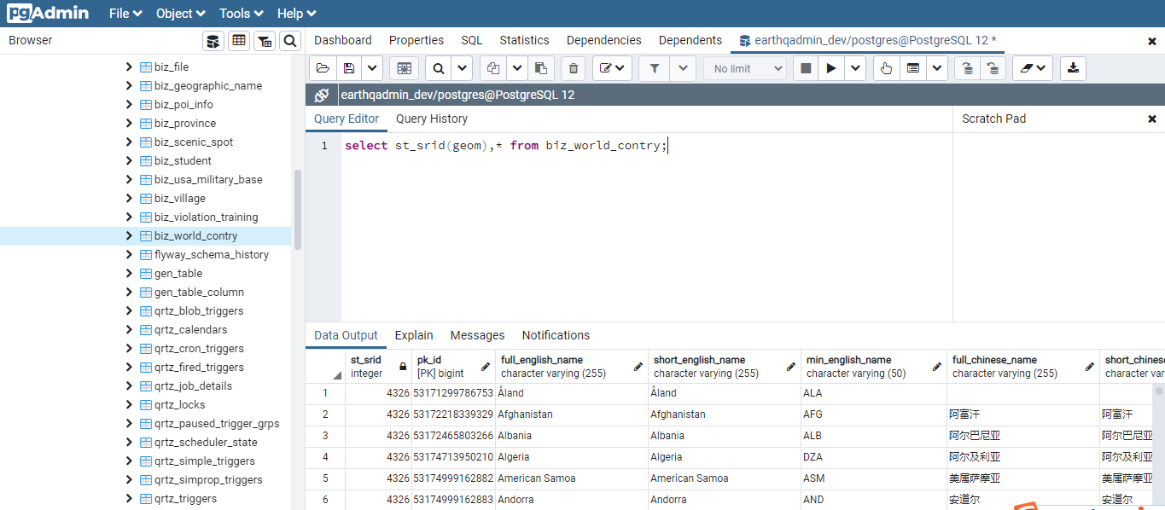The image size is (1165, 510).
Task: Click the Explain Analyze icon
Action: (x=913, y=68)
